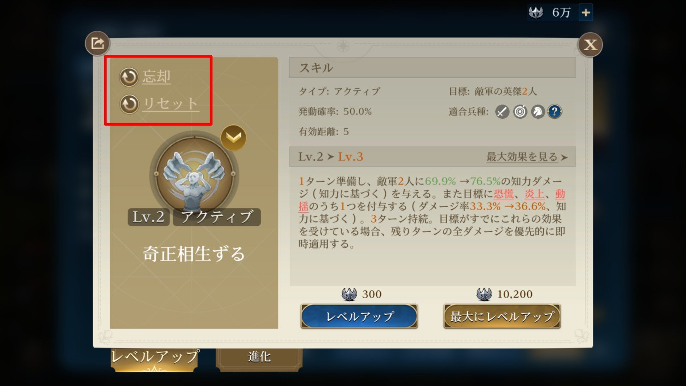Click the 炎上 status effect link
The width and height of the screenshot is (686, 386).
535,194
